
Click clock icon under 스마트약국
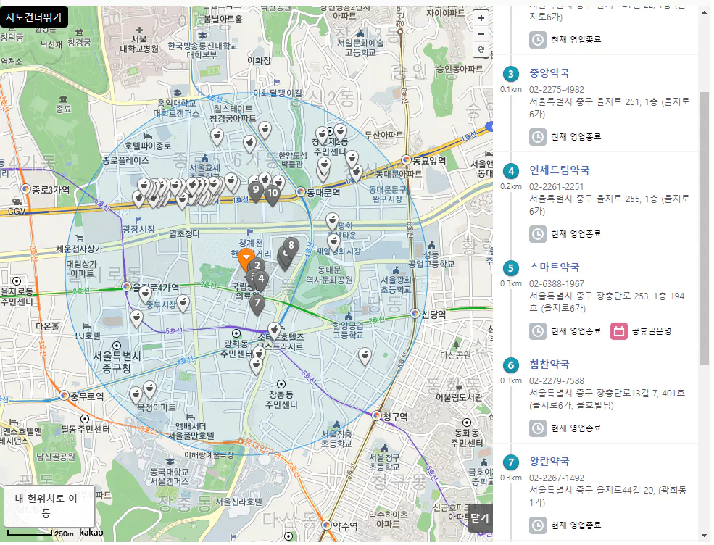tap(538, 331)
